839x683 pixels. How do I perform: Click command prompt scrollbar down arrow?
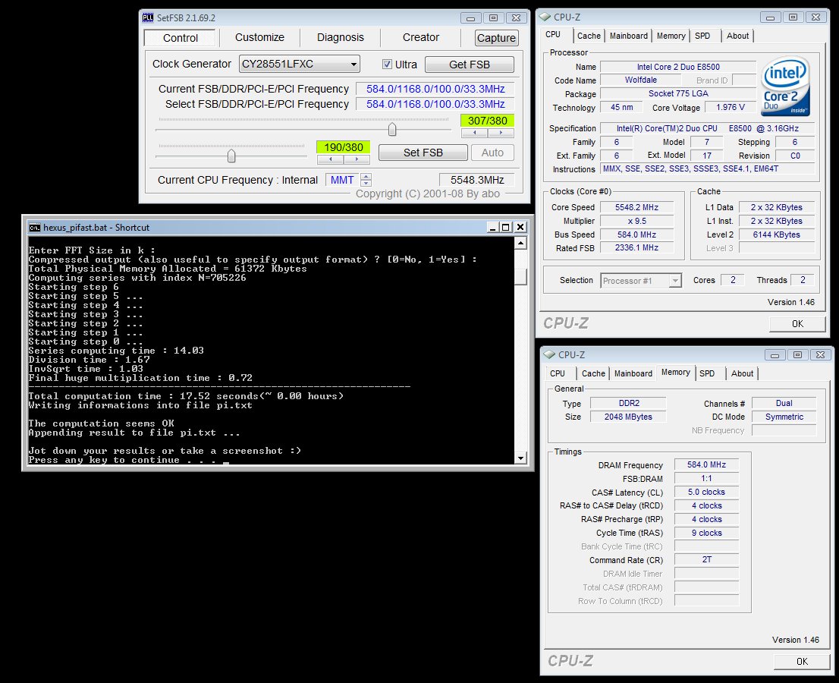[520, 458]
